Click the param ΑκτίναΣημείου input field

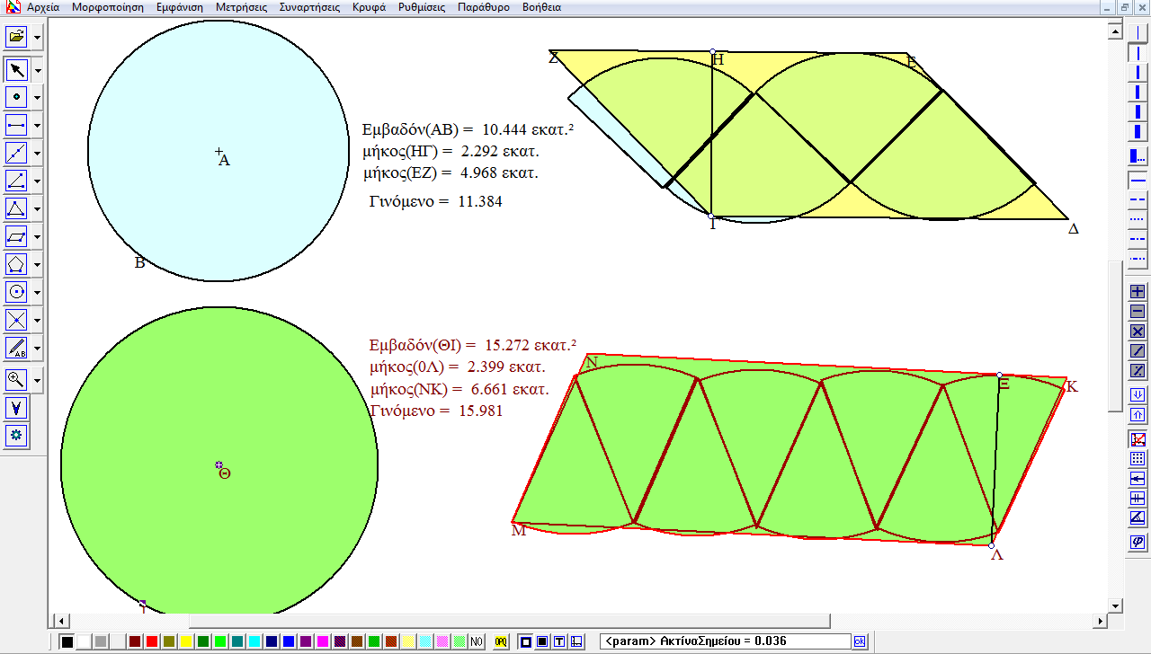(725, 641)
